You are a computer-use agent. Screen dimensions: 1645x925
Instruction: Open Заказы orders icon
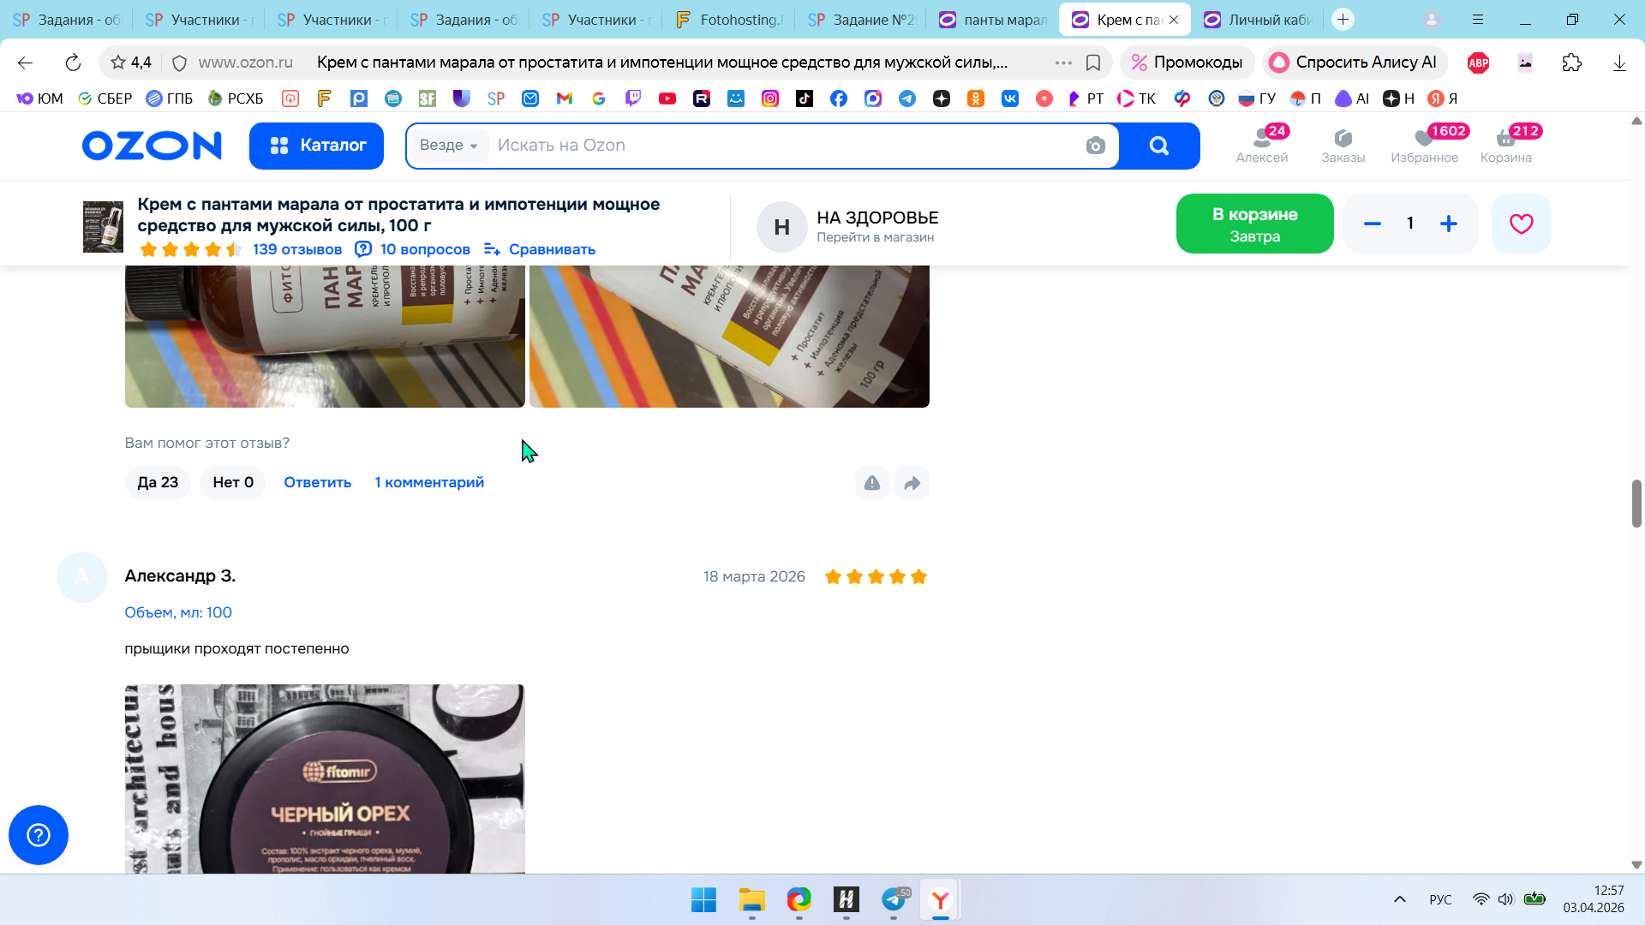click(1343, 145)
